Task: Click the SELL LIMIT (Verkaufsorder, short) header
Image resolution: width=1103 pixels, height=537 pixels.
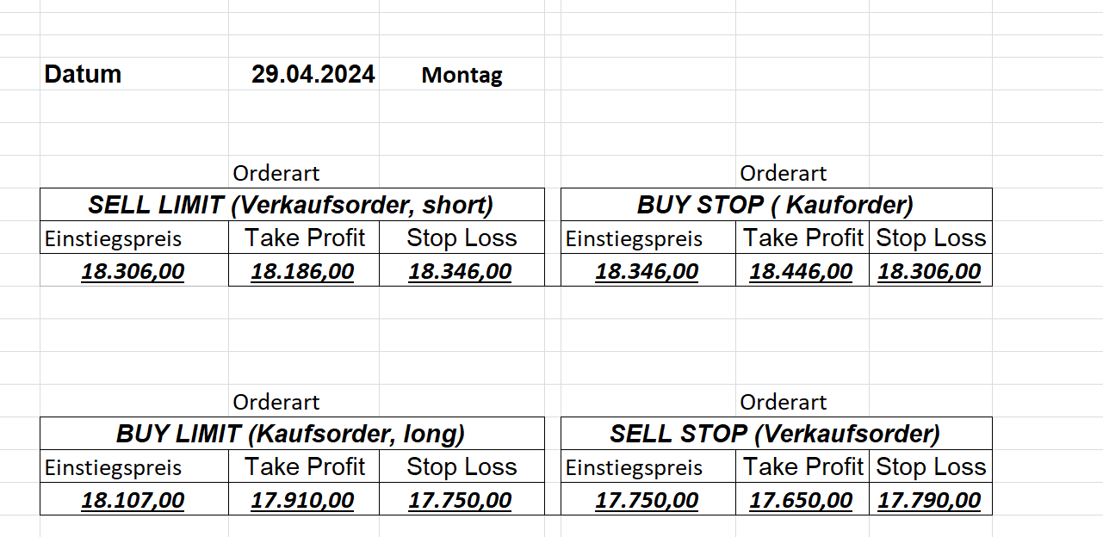Action: point(291,205)
